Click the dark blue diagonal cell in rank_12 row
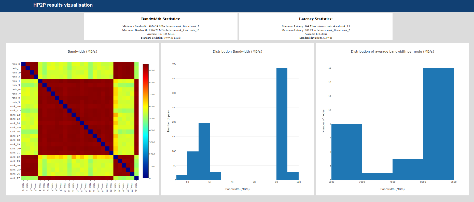474x202 pixels. pyautogui.click(x=74, y=115)
